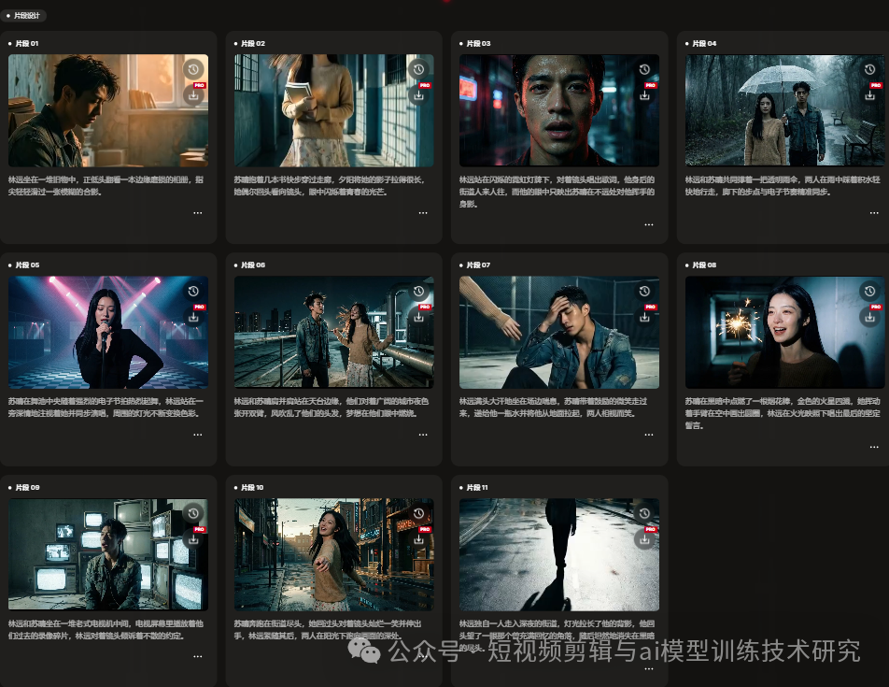Open the more options menu for 片段 07
This screenshot has height=687, width=889.
click(649, 435)
